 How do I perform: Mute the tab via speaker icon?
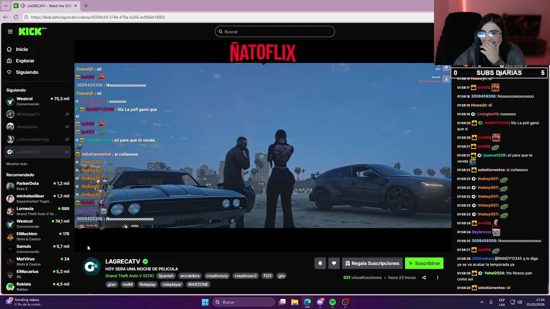22,6
